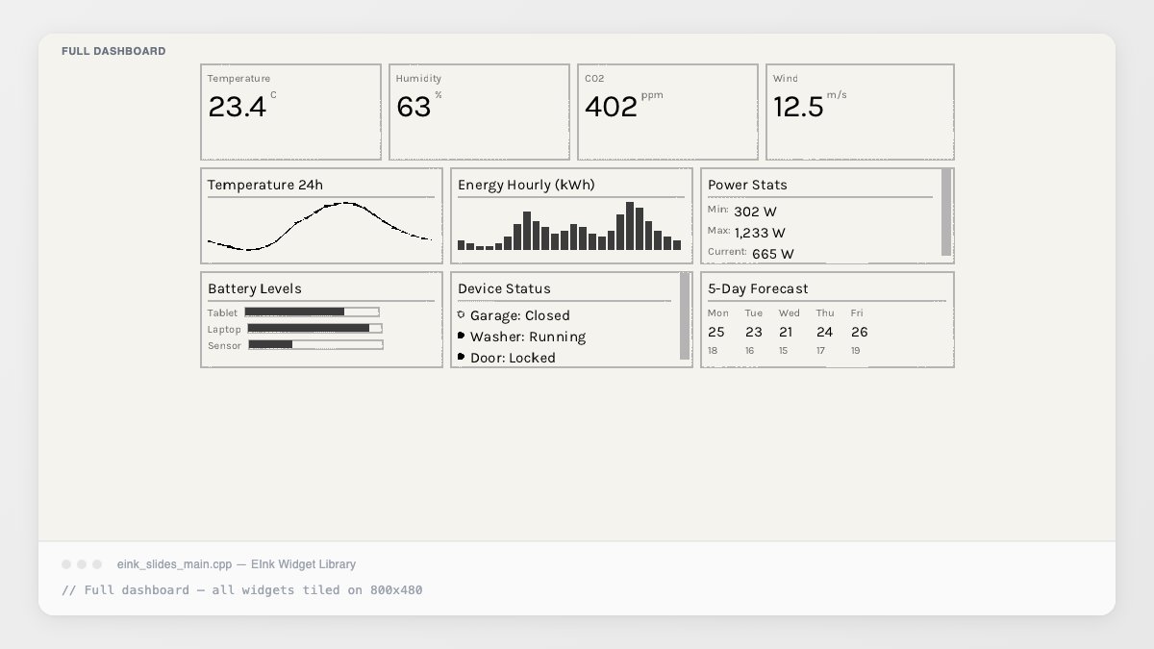Click the Tablet battery label
This screenshot has width=1154, height=649.
222,313
